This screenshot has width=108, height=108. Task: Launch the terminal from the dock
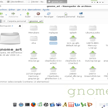click(x=27, y=104)
